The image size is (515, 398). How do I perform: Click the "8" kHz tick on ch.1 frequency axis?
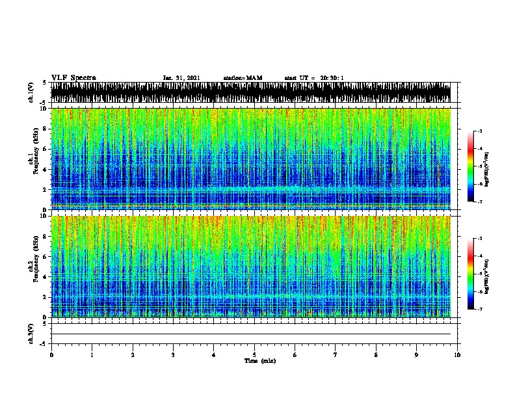click(x=46, y=129)
